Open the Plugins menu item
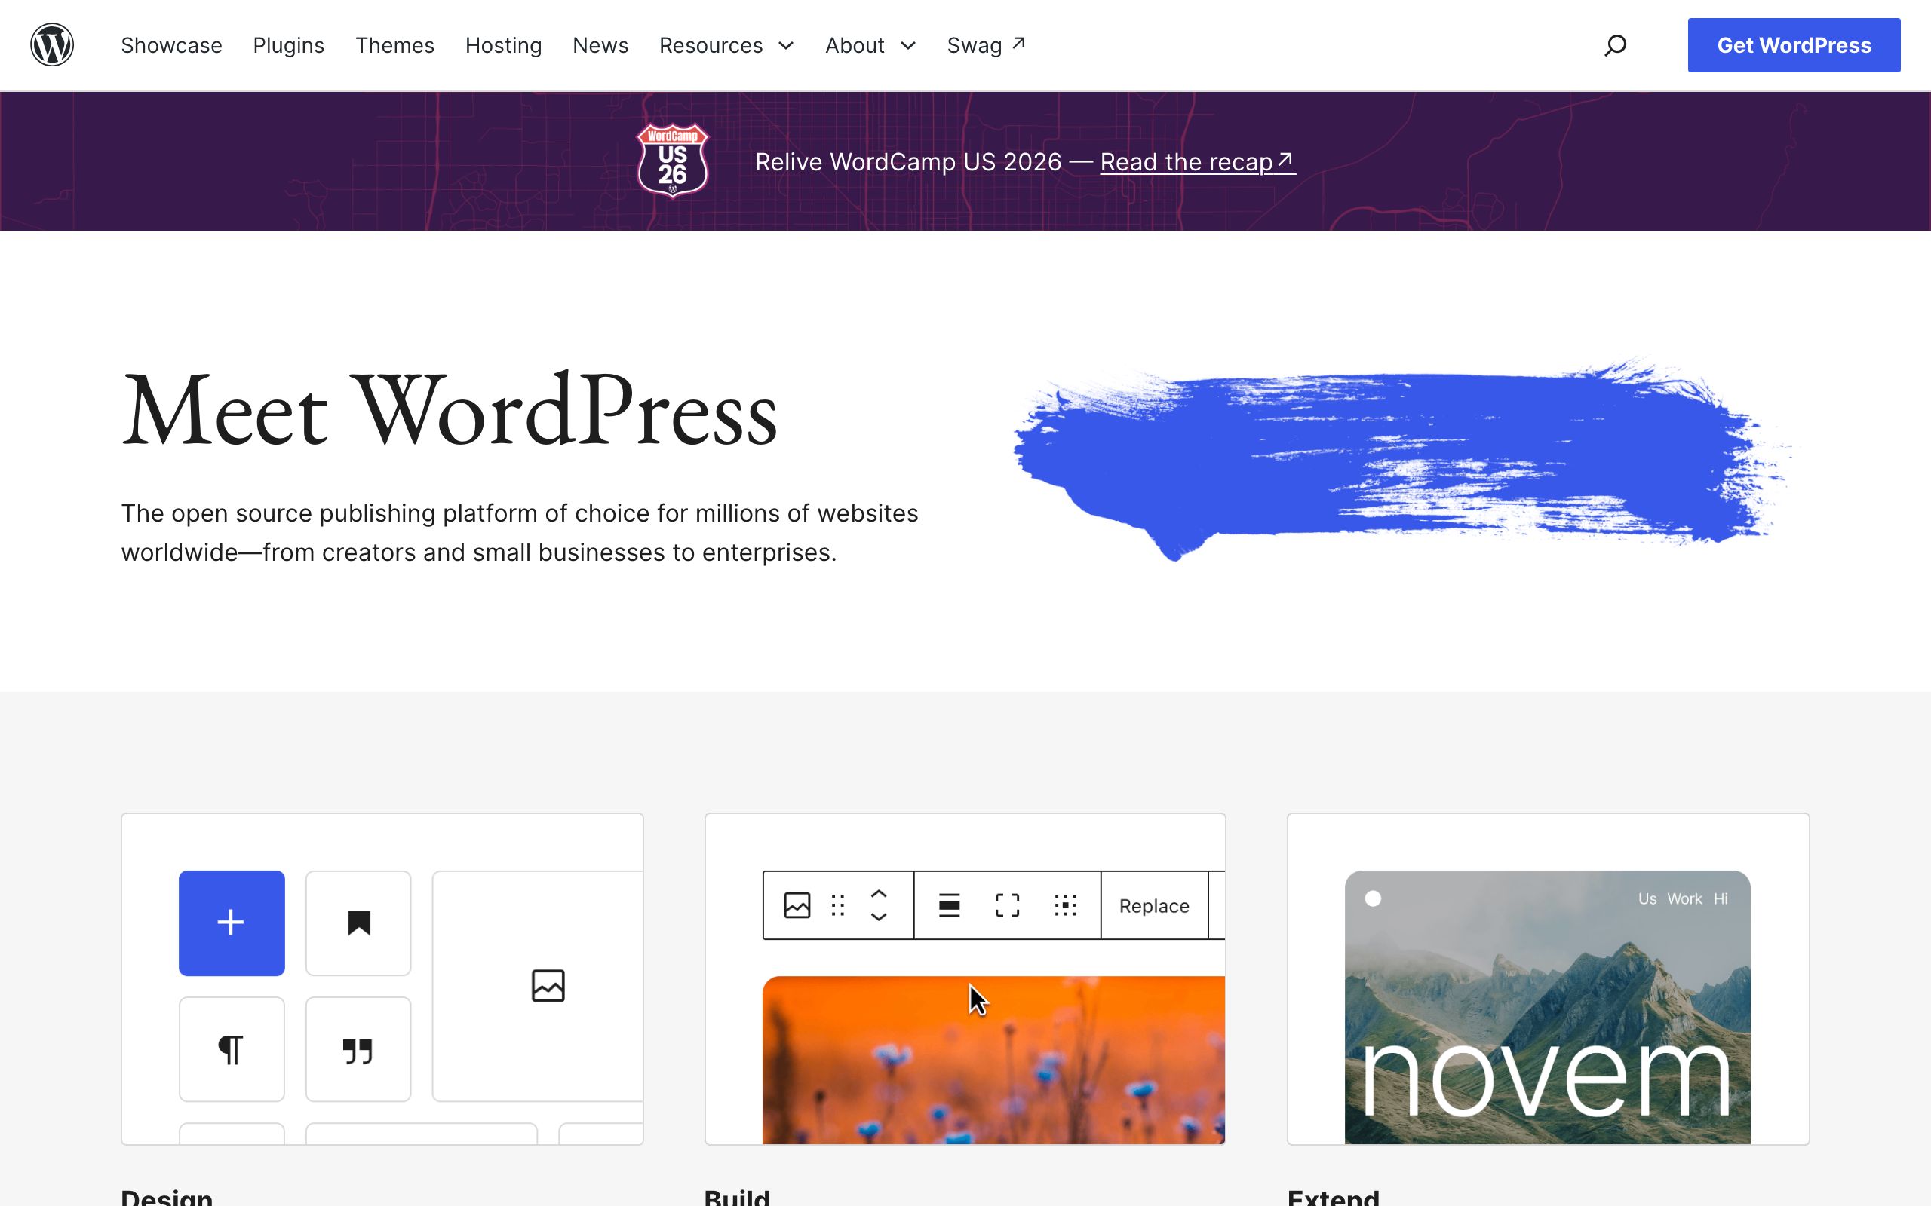 pos(289,45)
